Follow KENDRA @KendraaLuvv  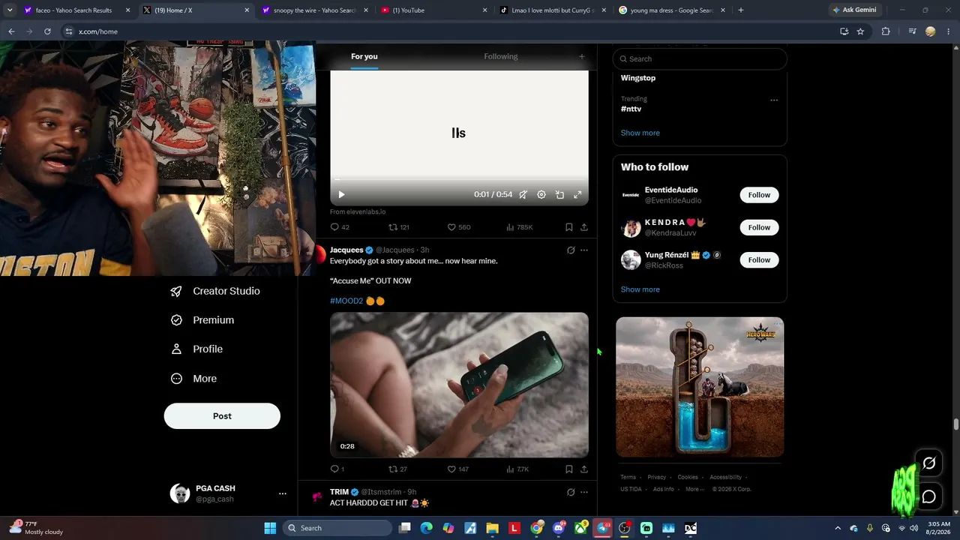pyautogui.click(x=759, y=227)
